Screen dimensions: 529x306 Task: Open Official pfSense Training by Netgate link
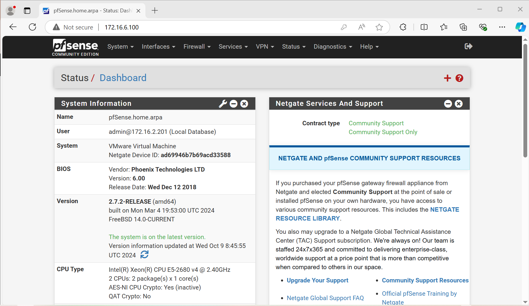[x=419, y=298]
